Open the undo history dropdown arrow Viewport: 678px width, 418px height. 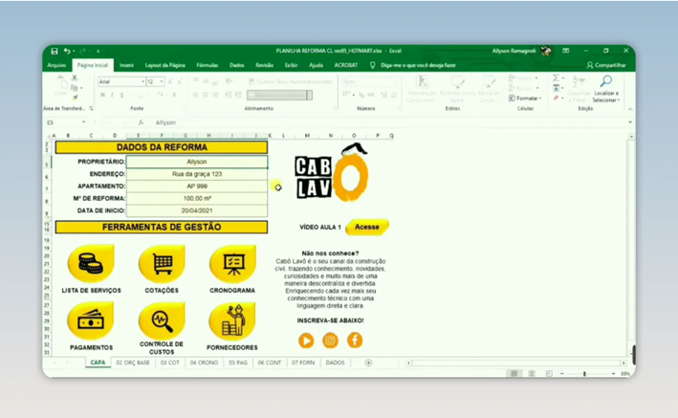pyautogui.click(x=74, y=51)
